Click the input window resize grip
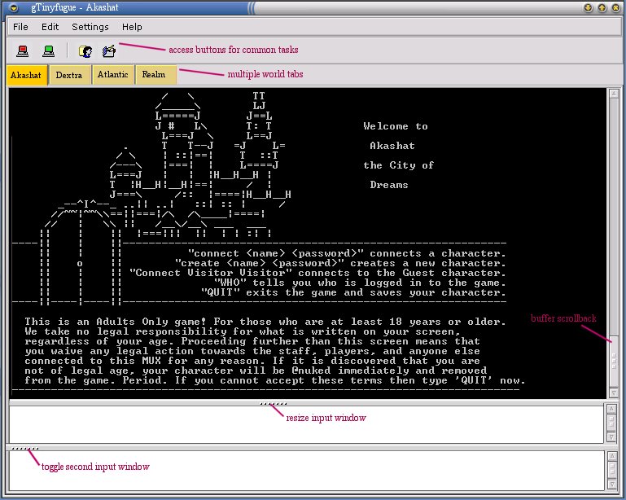 [273, 403]
